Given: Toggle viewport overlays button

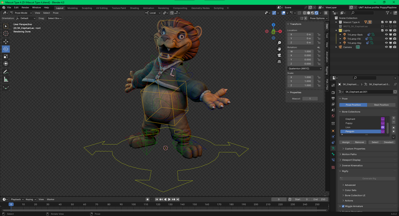Looking at the screenshot, I should pos(283,13).
